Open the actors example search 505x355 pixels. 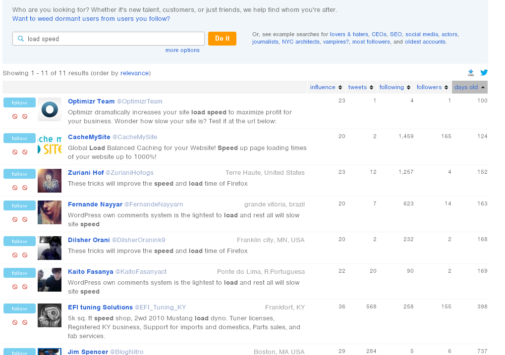click(449, 35)
